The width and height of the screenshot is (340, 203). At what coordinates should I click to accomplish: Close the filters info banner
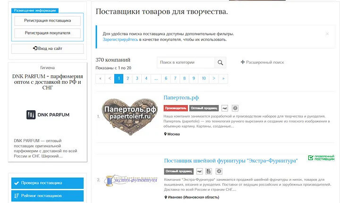327,34
